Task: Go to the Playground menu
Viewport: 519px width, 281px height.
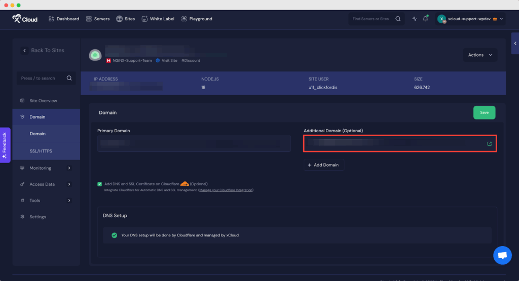Action: pos(197,19)
